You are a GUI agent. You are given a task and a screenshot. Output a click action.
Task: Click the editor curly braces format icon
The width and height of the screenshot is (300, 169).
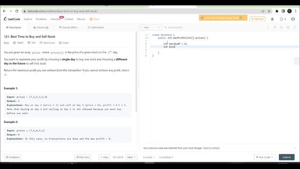[x=275, y=27]
